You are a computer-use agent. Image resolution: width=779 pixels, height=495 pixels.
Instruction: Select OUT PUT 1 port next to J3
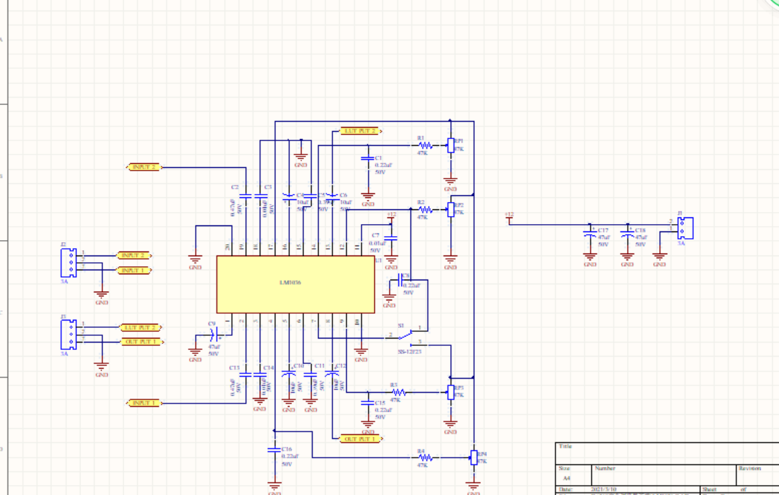pos(141,342)
